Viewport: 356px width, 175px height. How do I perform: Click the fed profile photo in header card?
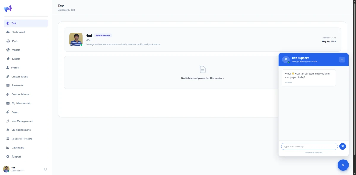(x=76, y=39)
